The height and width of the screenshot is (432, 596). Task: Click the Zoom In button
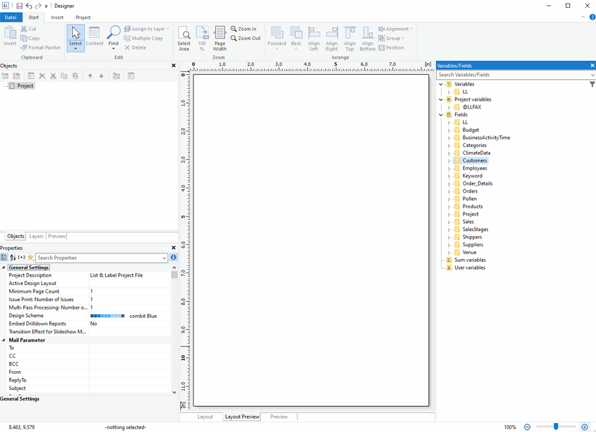point(244,29)
